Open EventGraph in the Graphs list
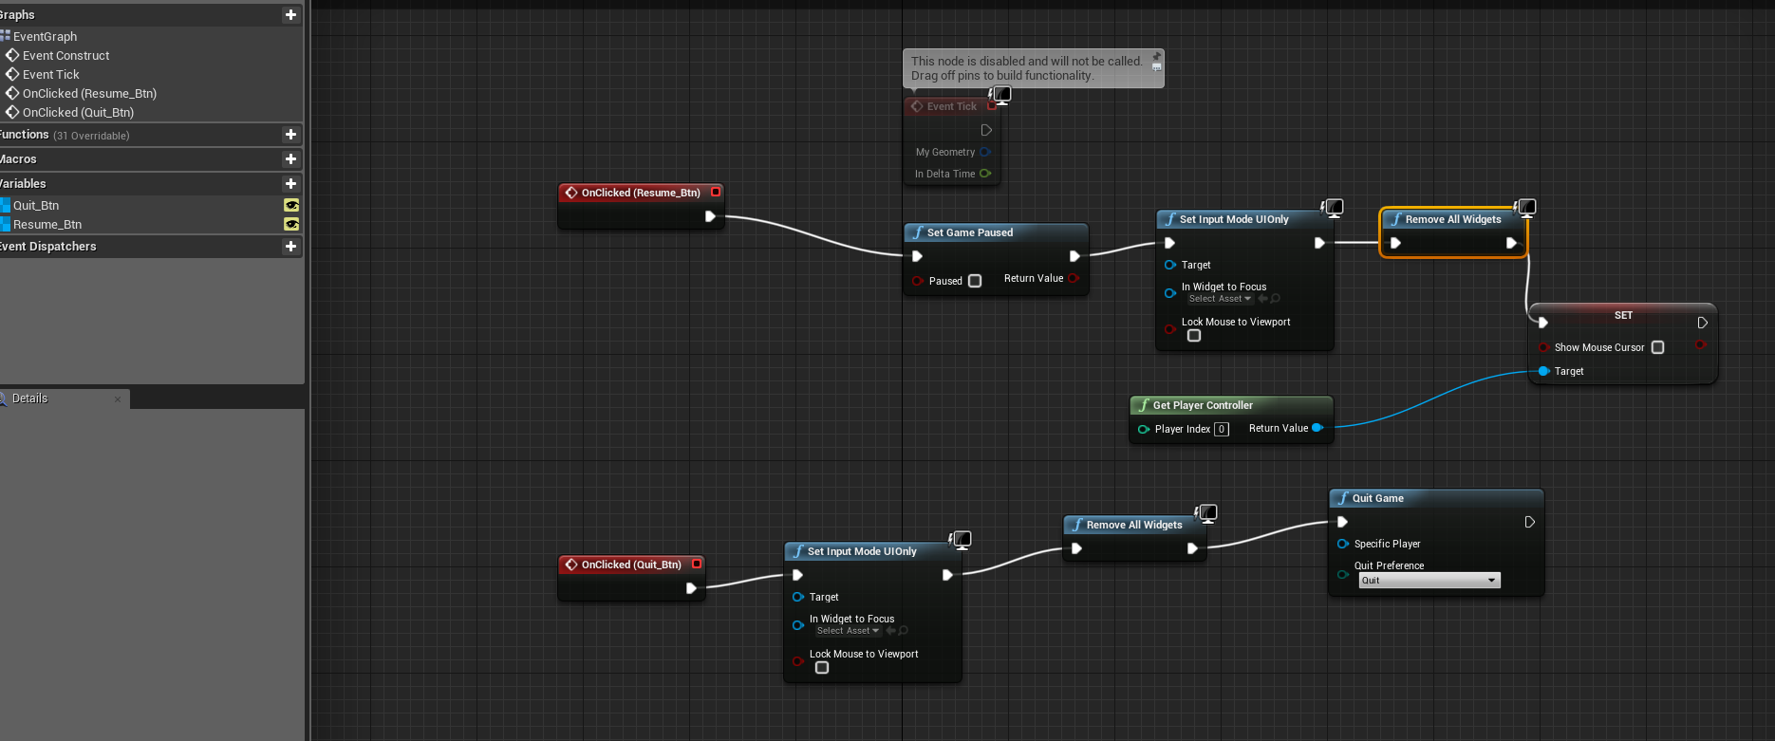 click(x=45, y=36)
